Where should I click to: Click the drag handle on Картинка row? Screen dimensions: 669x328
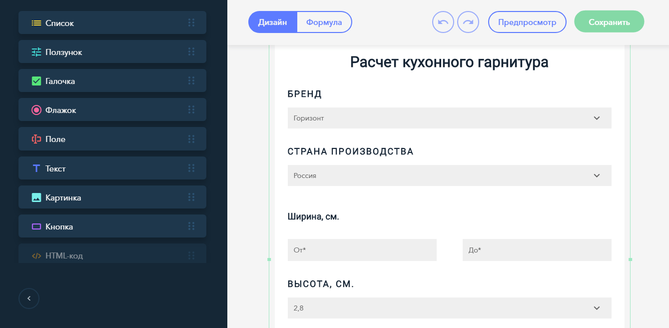(191, 197)
